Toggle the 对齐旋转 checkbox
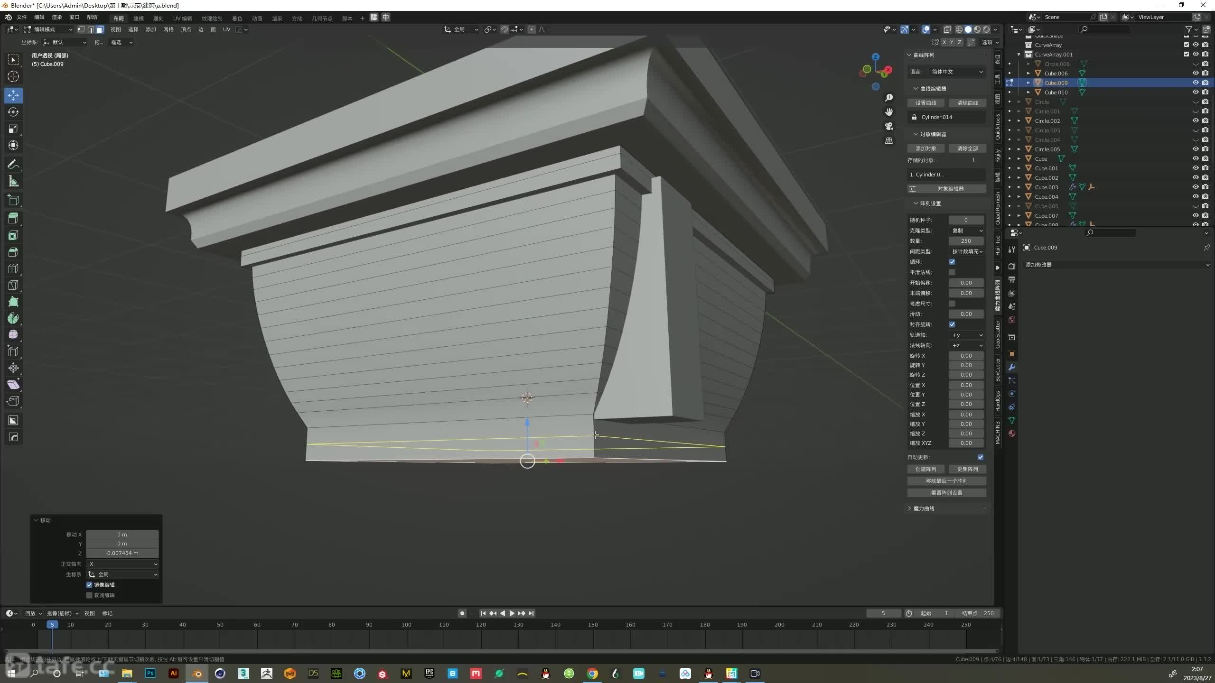 952,324
